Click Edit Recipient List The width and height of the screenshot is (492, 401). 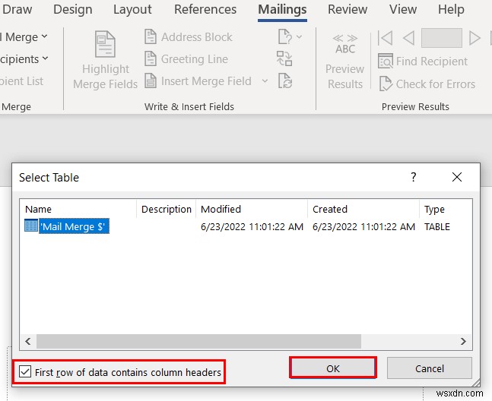click(x=21, y=81)
